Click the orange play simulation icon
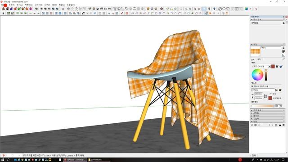The width and height of the screenshot is (288, 162). [210, 13]
